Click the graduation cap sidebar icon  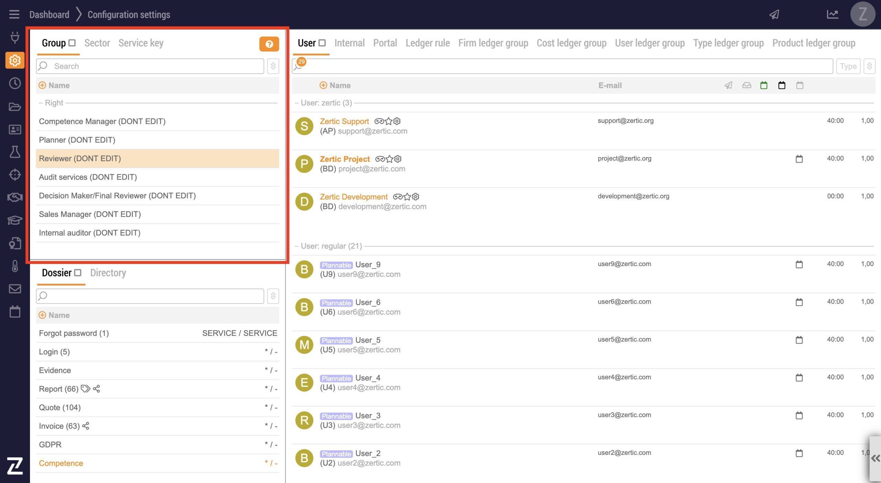coord(14,220)
